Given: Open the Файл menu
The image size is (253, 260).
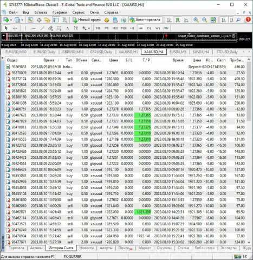Looking at the screenshot, I should [13, 12].
